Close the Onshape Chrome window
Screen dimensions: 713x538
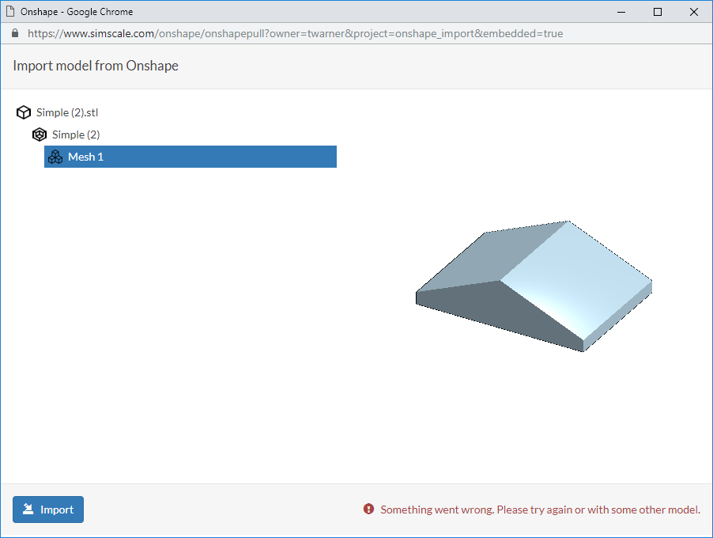pos(694,12)
